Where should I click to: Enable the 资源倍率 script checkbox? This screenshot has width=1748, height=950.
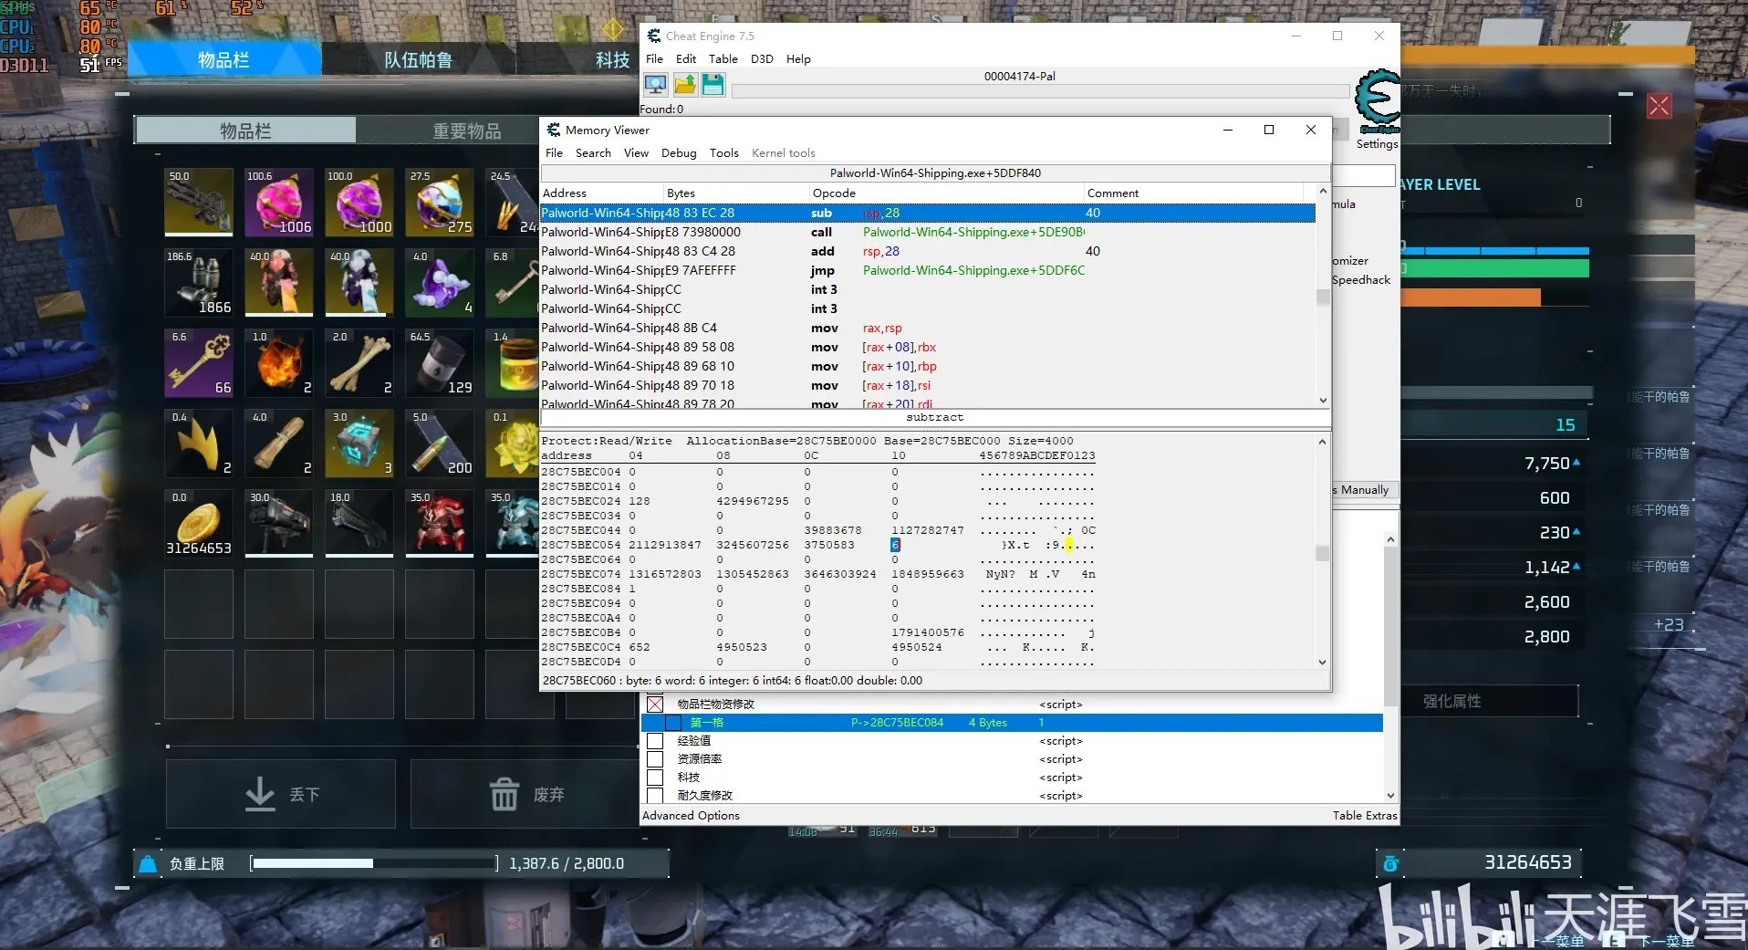tap(655, 759)
